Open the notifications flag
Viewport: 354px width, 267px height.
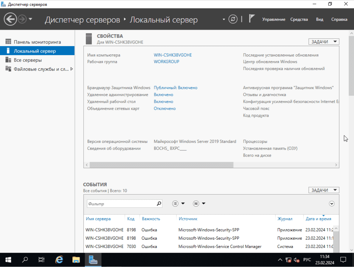(x=252, y=19)
